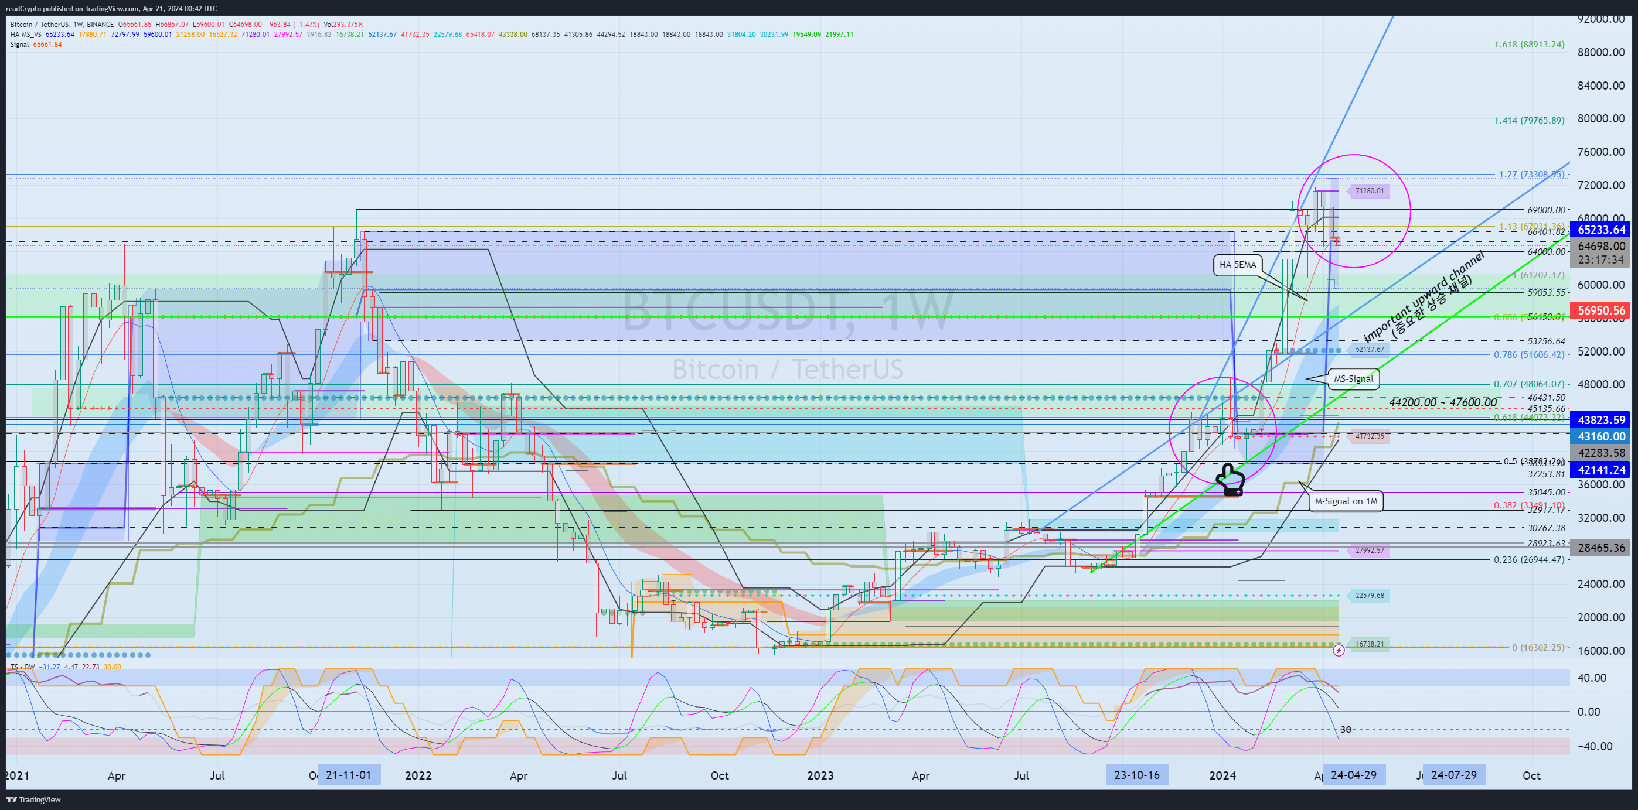Click the 21-11-01 date marker

point(349,775)
